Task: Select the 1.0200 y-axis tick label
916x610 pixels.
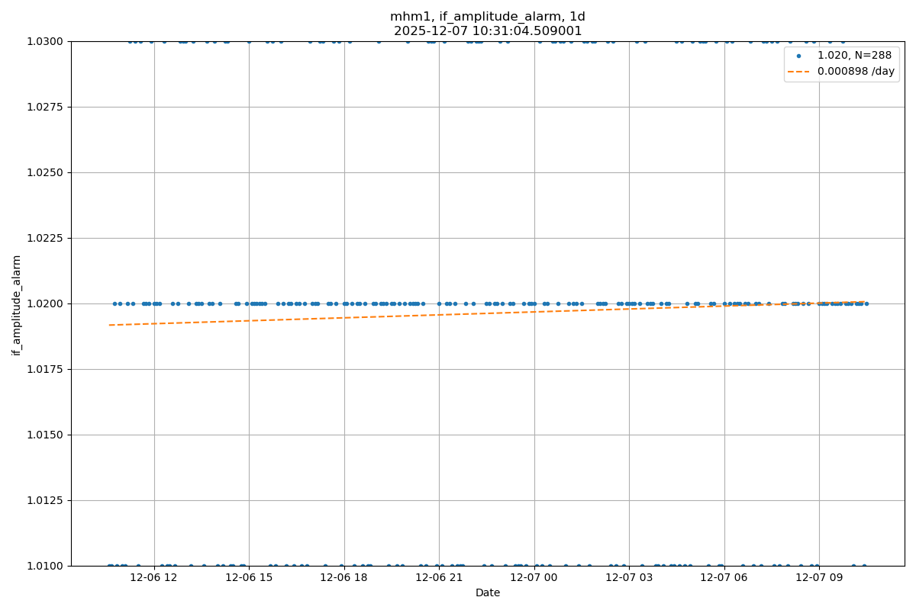Action: click(47, 303)
